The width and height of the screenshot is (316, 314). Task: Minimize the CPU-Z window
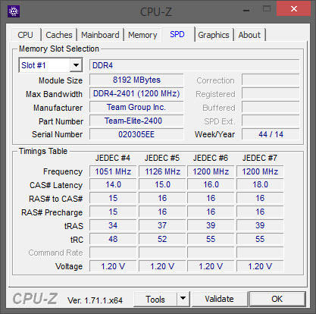[x=246, y=11]
